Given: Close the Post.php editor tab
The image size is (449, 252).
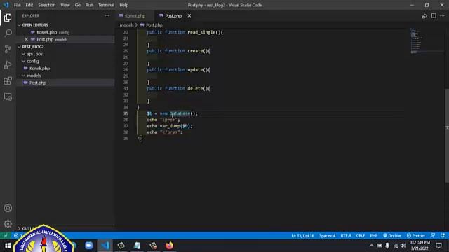Looking at the screenshot, I should (189, 16).
